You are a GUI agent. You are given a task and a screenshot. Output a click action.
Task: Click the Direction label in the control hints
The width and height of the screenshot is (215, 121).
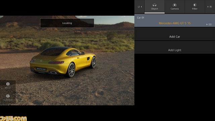click(8, 100)
